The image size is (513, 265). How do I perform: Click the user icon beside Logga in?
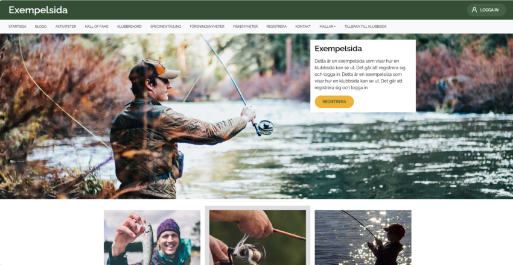[474, 10]
